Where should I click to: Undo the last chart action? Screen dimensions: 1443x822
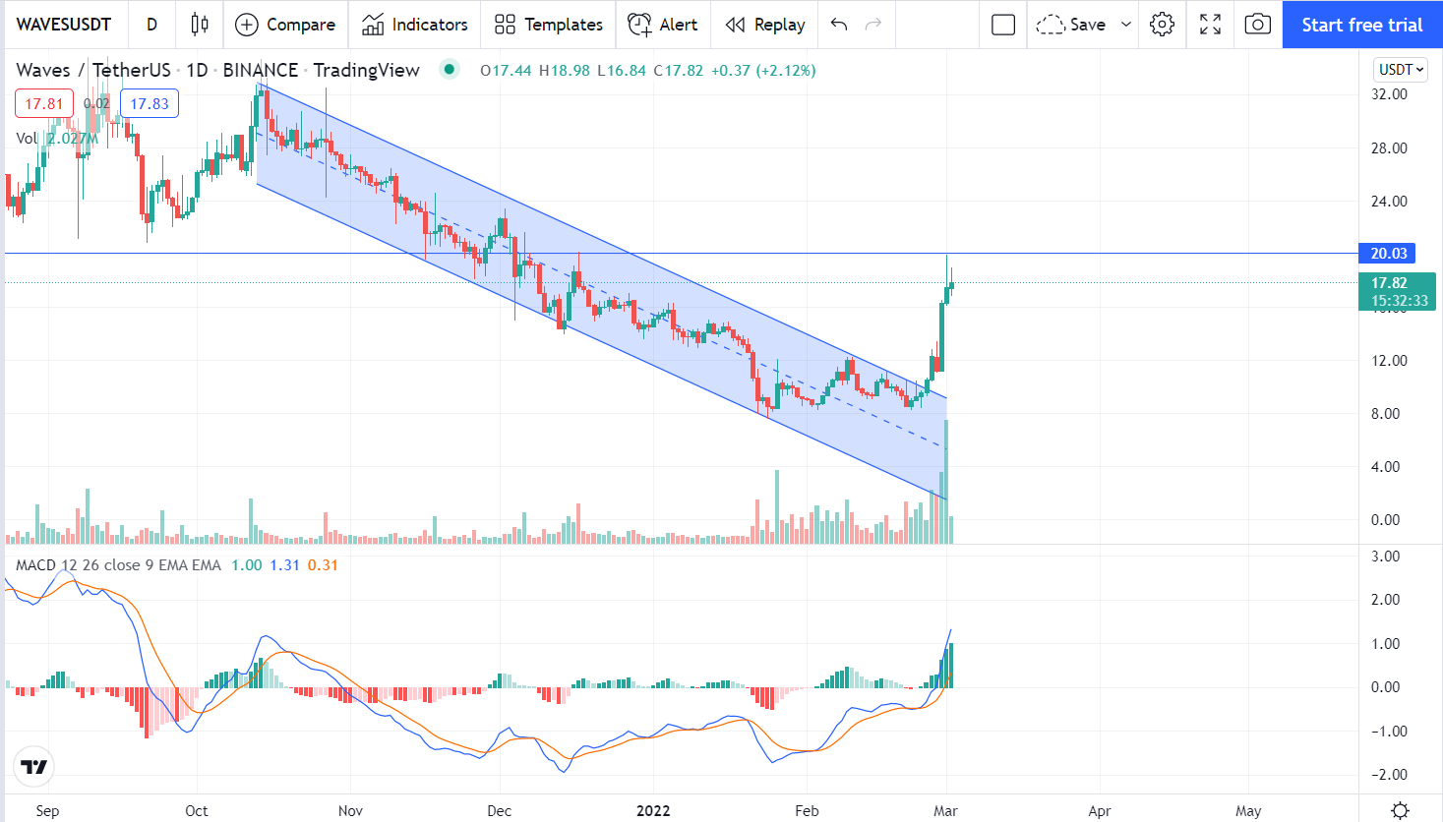point(839,25)
